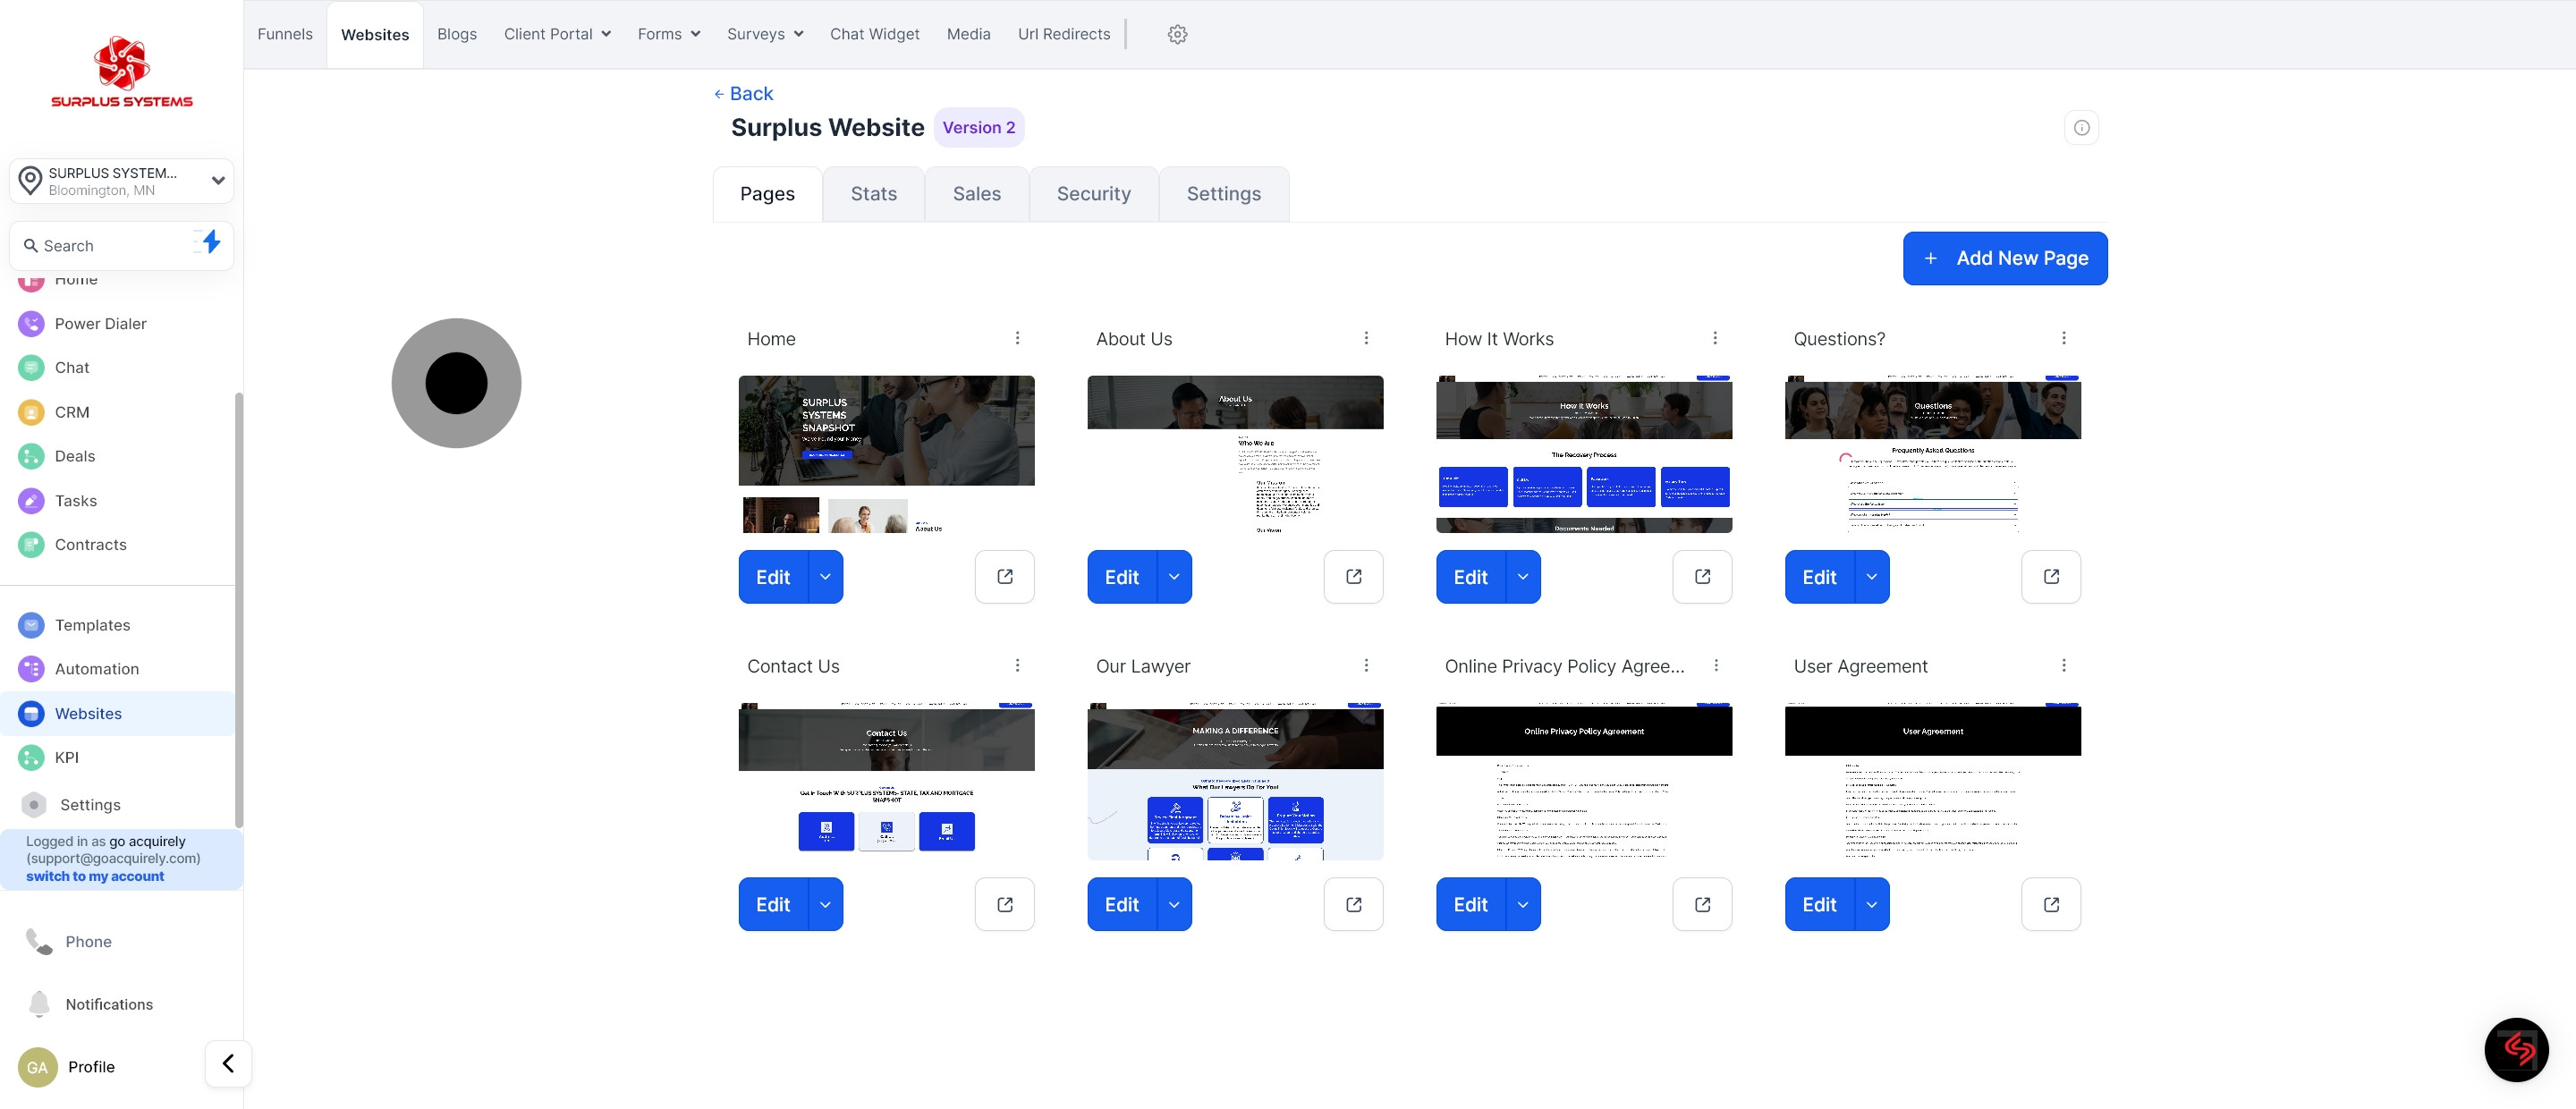
Task: Open preview link for Our Lawyer page
Action: 1353,904
